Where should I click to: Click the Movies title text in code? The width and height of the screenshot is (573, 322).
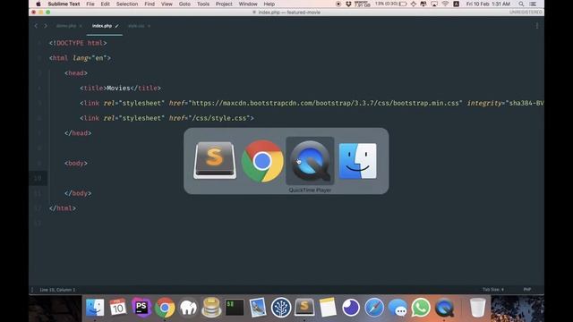point(118,88)
